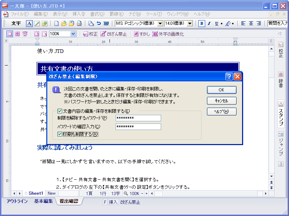Switch to アウトライン tab

click(17, 201)
